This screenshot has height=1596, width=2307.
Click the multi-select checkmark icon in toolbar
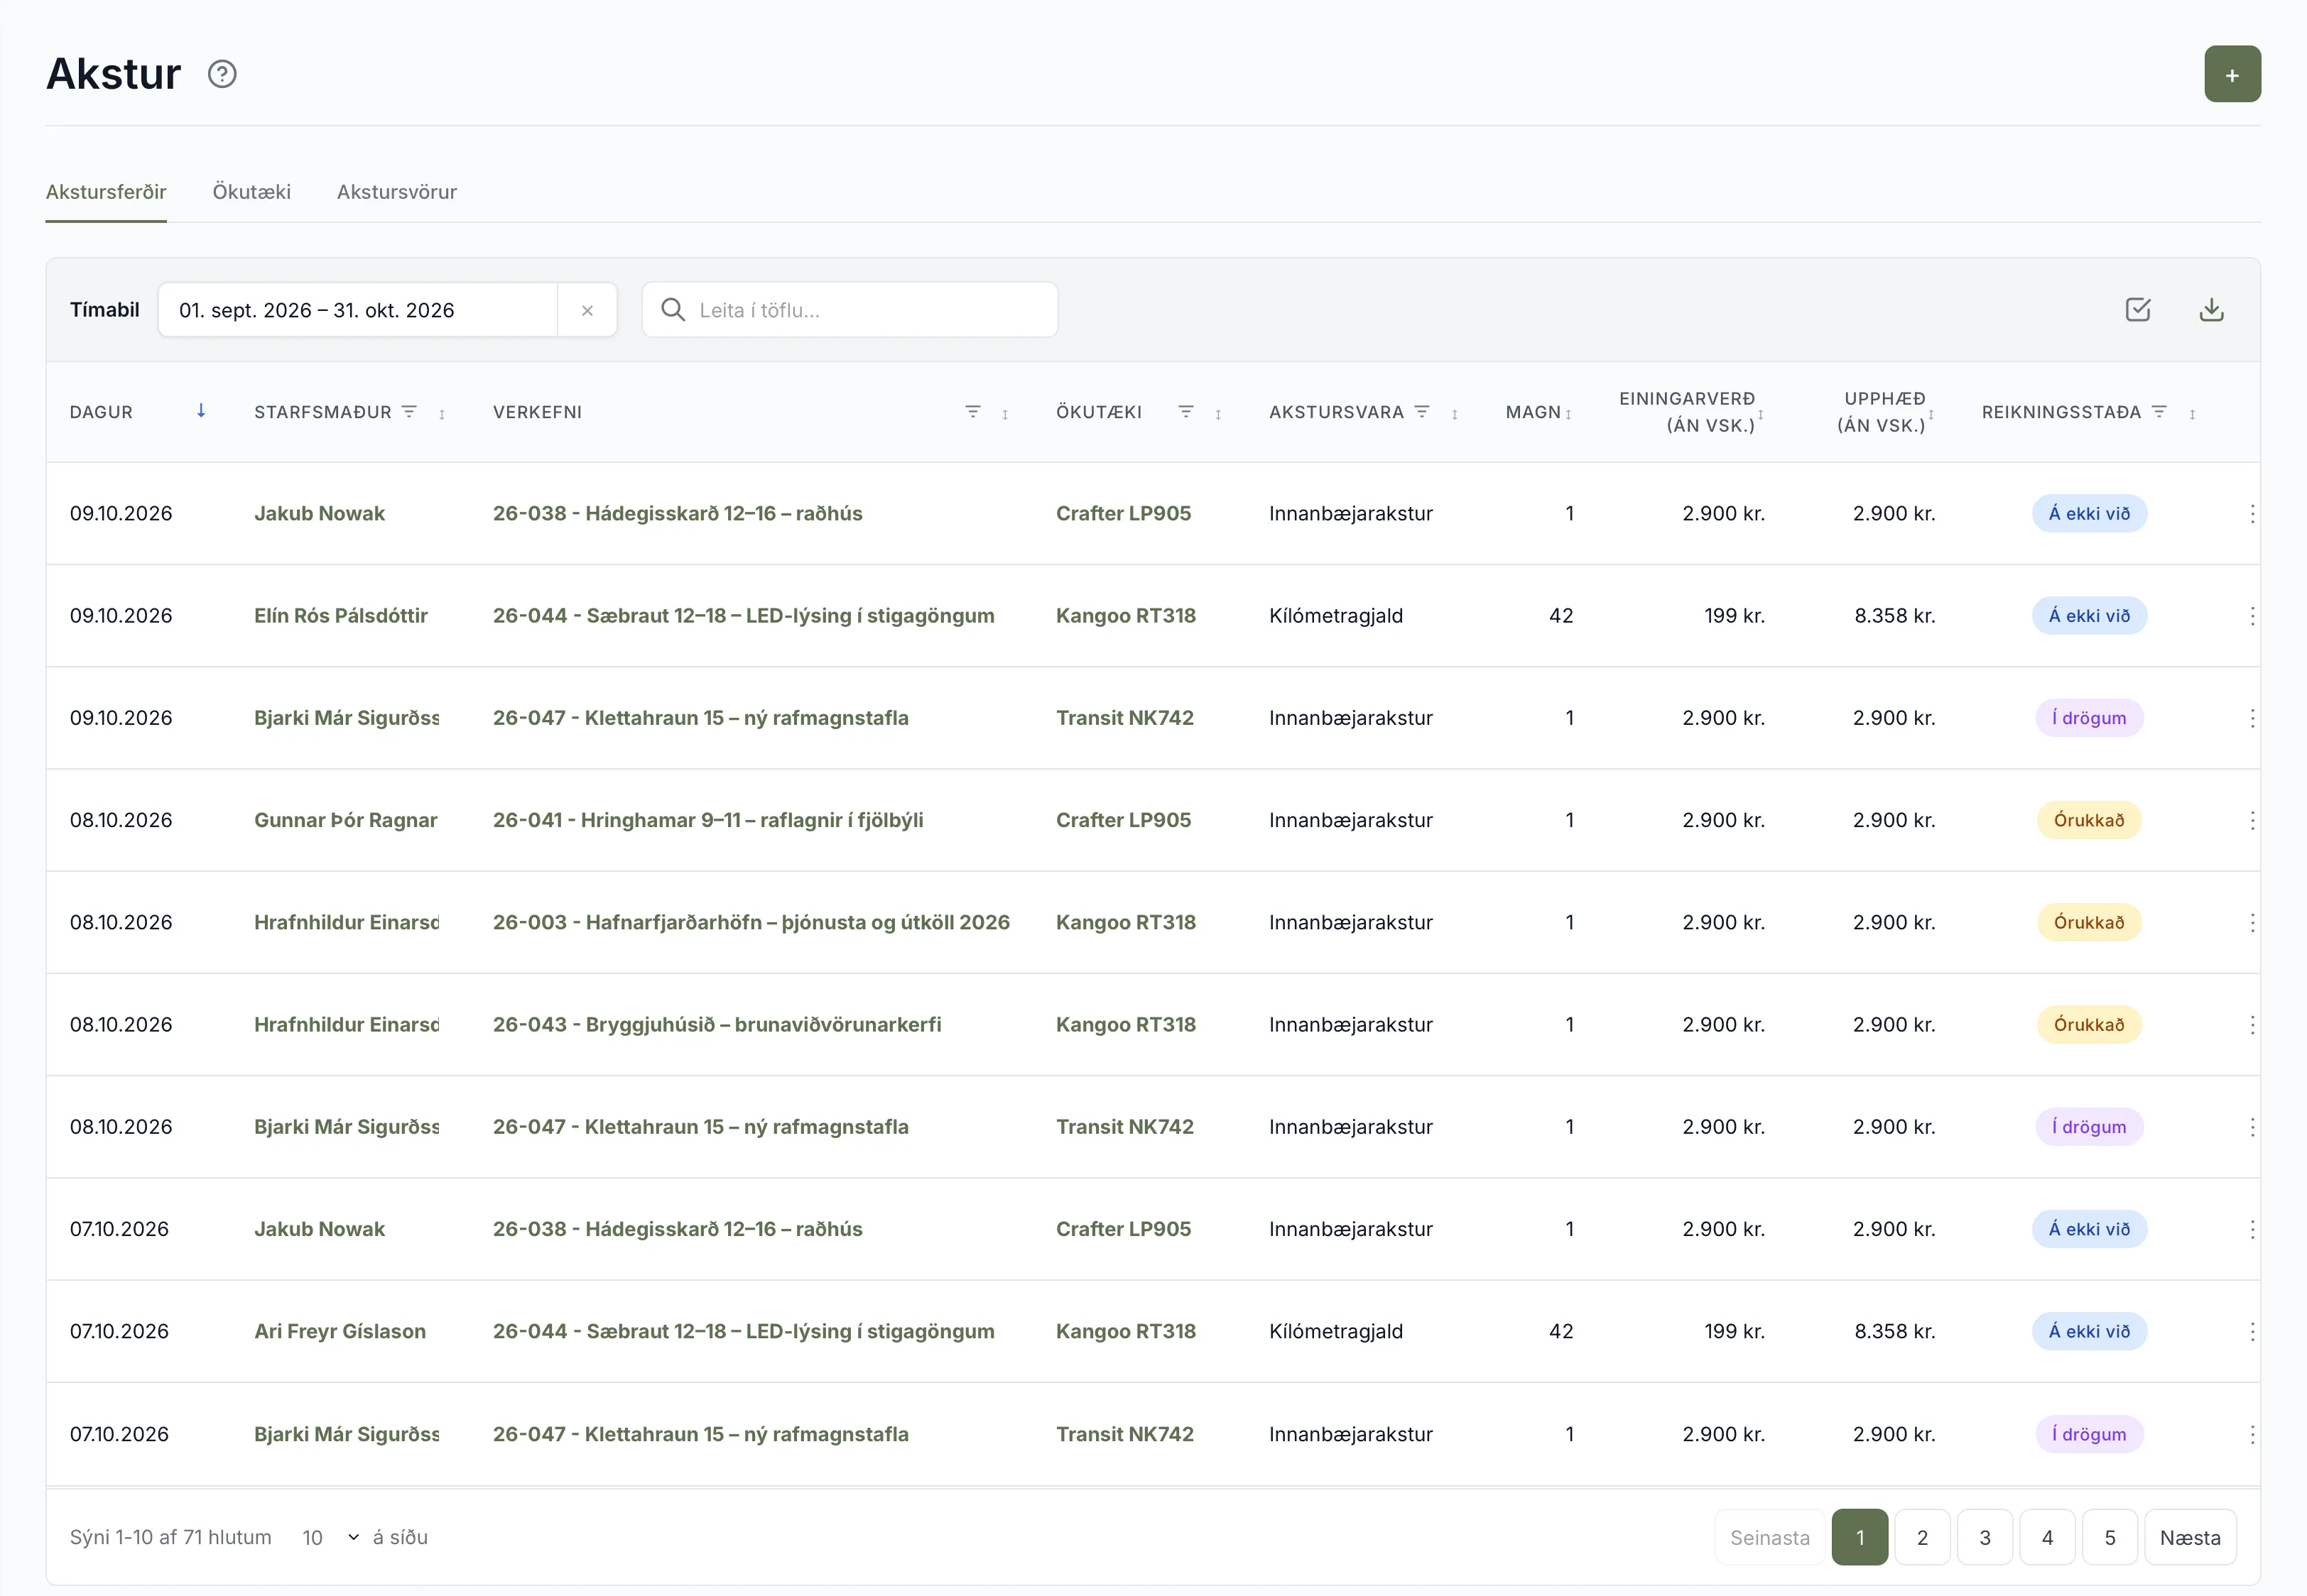pos(2137,310)
